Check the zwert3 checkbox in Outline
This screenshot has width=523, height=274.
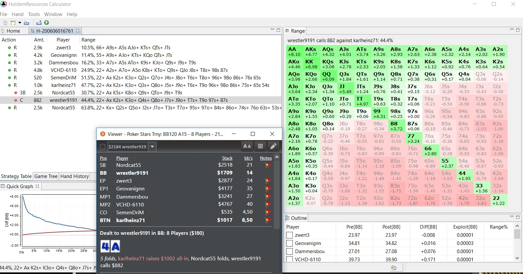click(x=290, y=235)
